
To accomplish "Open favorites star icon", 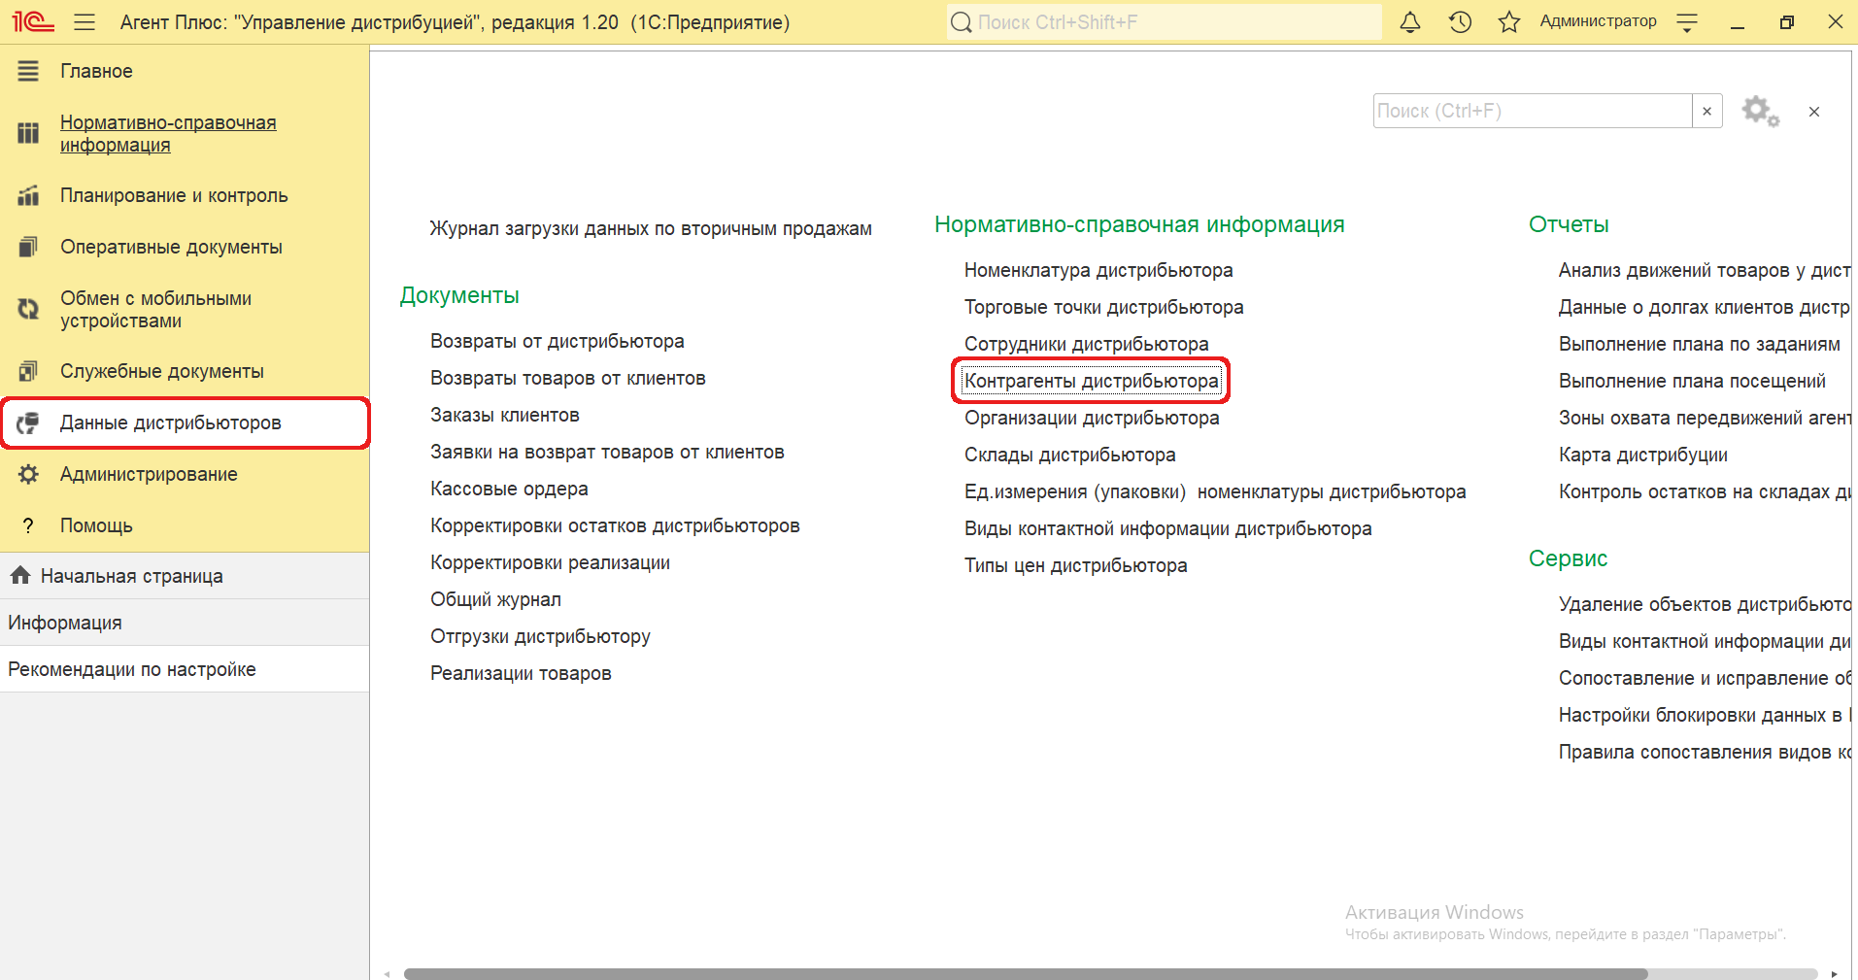I will click(1508, 21).
